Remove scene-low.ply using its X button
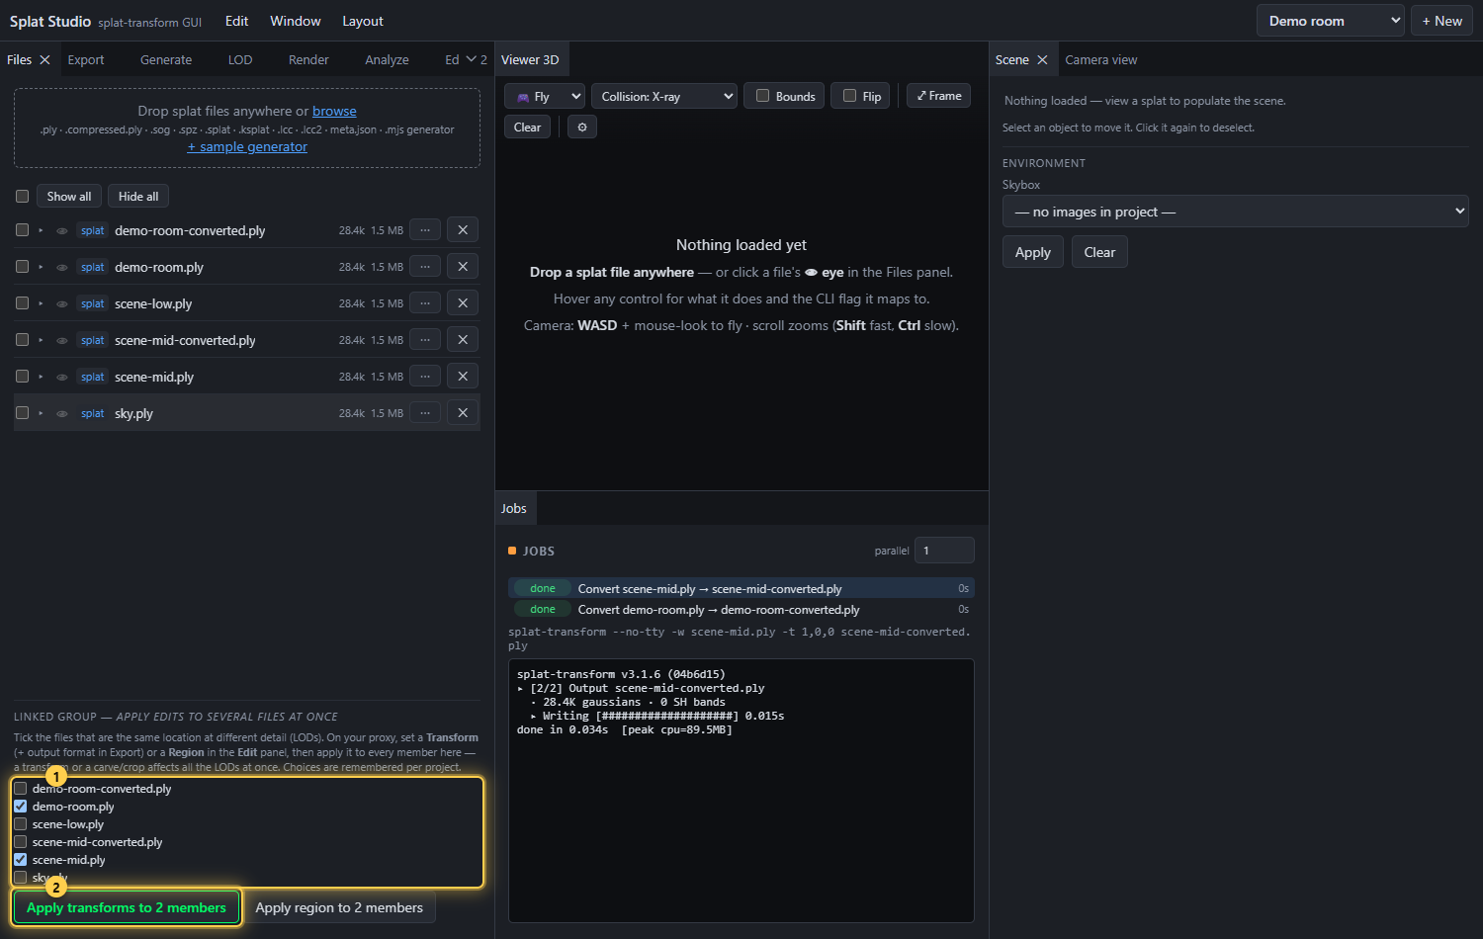Image resolution: width=1483 pixels, height=939 pixels. [463, 303]
